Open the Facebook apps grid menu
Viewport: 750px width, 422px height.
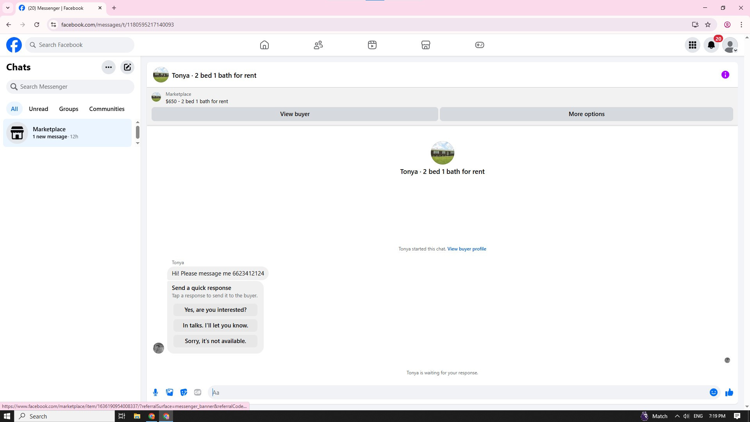click(693, 45)
